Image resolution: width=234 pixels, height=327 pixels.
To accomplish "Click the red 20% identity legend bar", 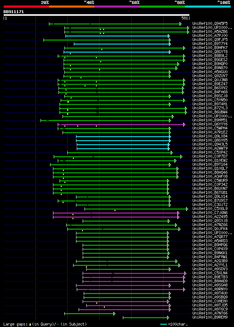I will (26, 7).
